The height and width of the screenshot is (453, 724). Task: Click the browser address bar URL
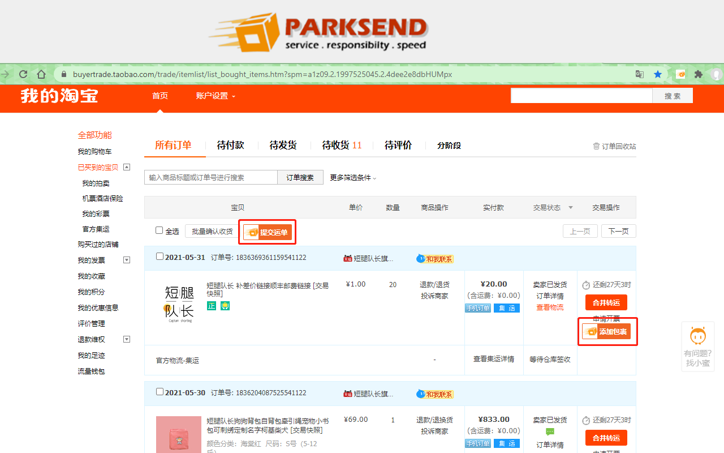pyautogui.click(x=262, y=74)
